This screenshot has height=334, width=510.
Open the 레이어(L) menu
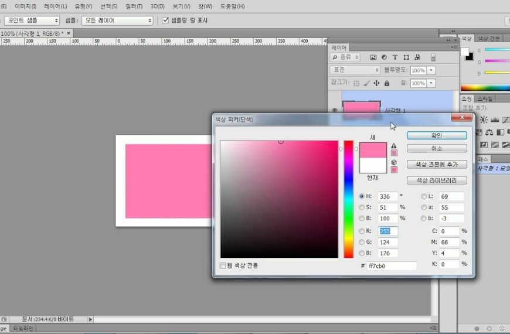pyautogui.click(x=55, y=6)
